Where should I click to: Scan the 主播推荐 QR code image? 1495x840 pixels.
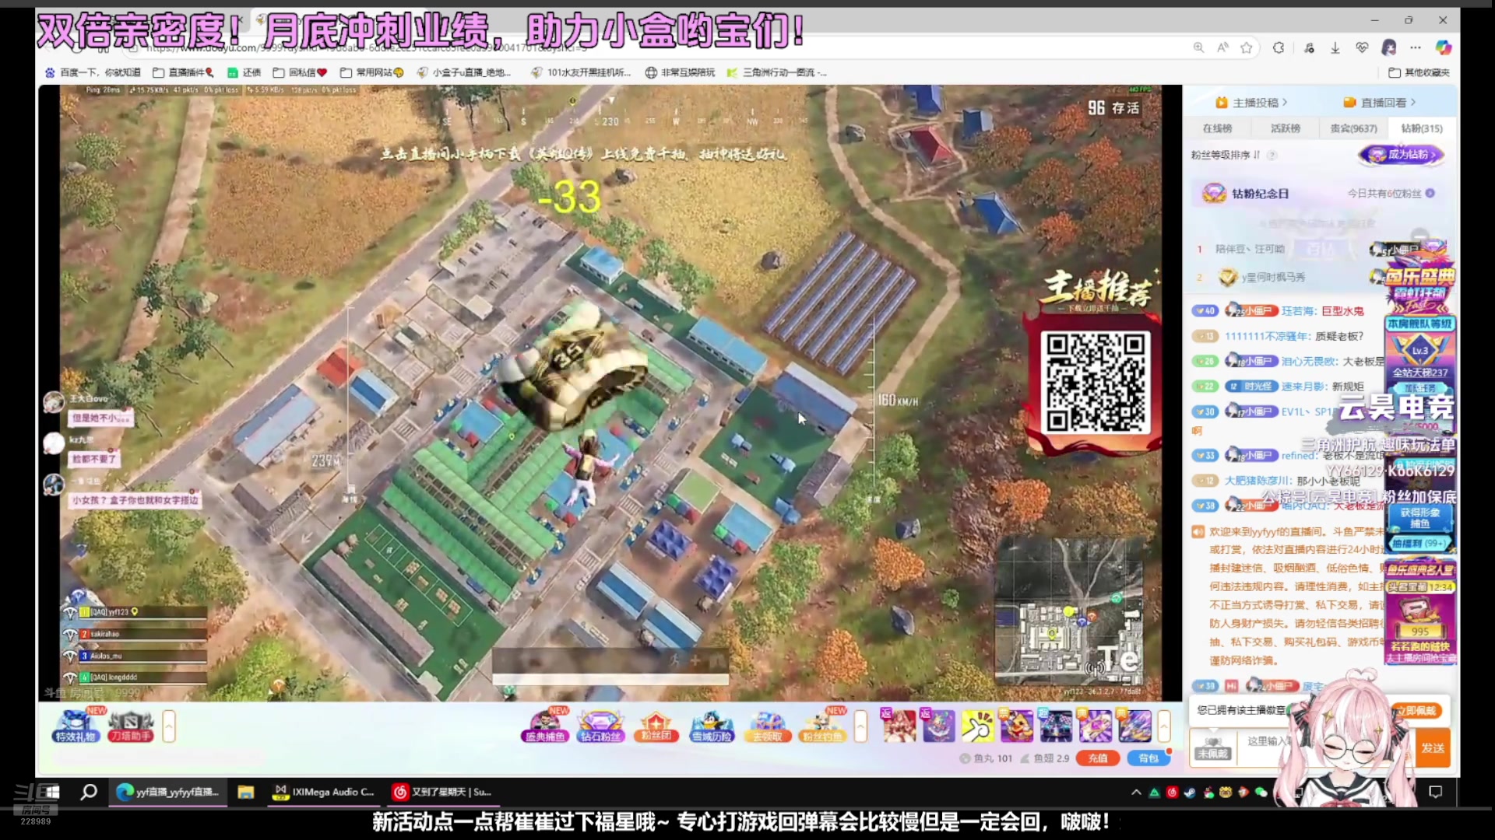point(1096,383)
